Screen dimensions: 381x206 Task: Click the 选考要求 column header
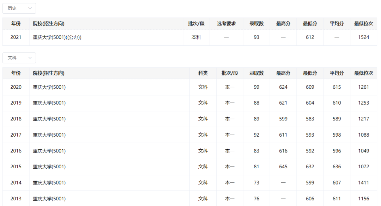coord(226,24)
